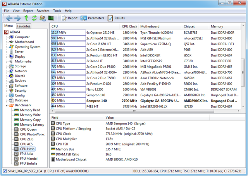Open the Tools menu
Screen dimensions: 248x176
coord(57,11)
